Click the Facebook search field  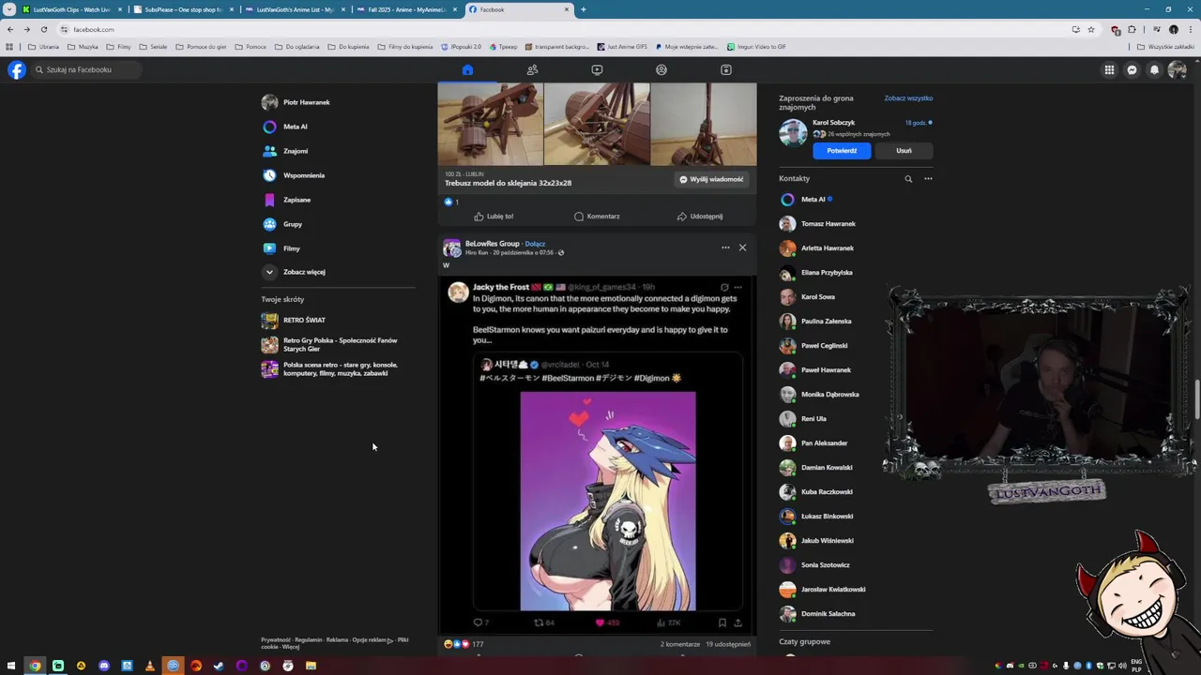tap(86, 69)
